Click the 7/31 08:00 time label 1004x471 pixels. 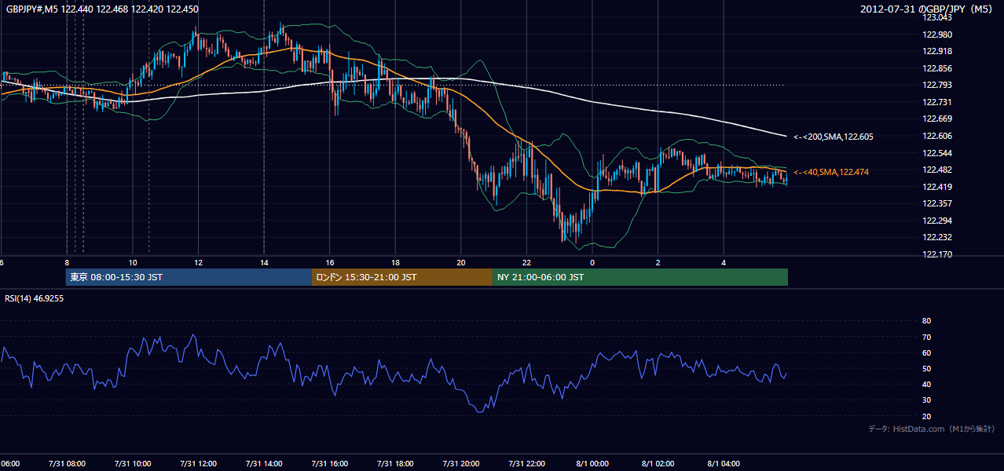67,464
